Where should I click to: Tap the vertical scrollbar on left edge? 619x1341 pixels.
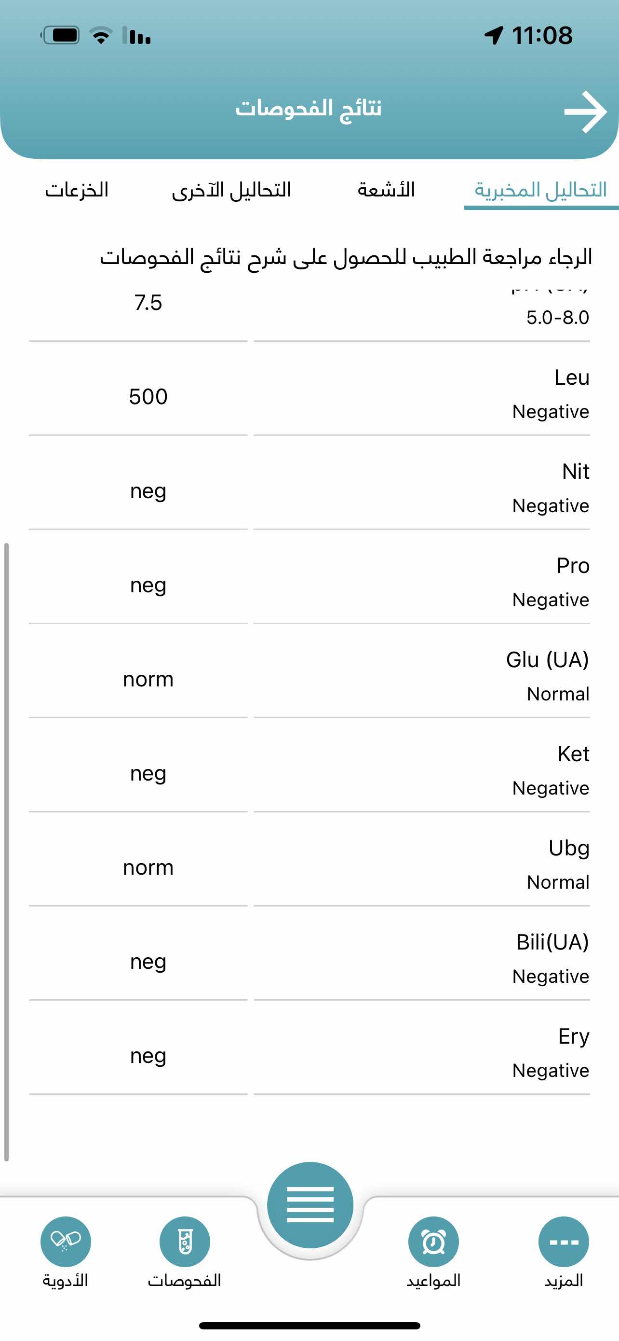tap(6, 854)
